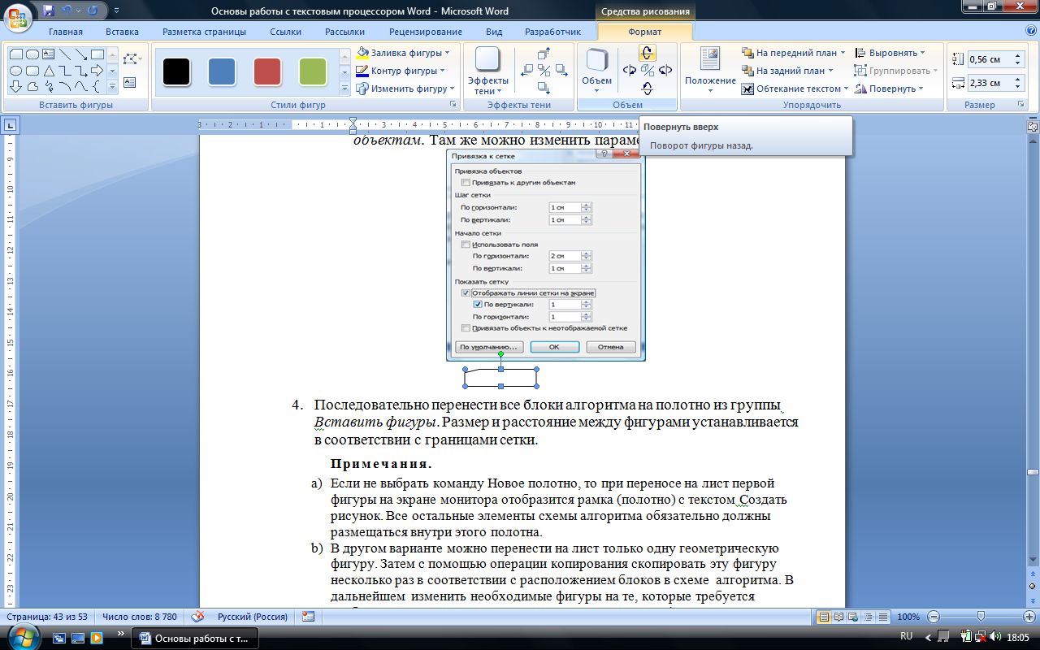The width and height of the screenshot is (1040, 650).
Task: Click the Undo arrow in Quick Access toolbar
Action: [x=67, y=11]
